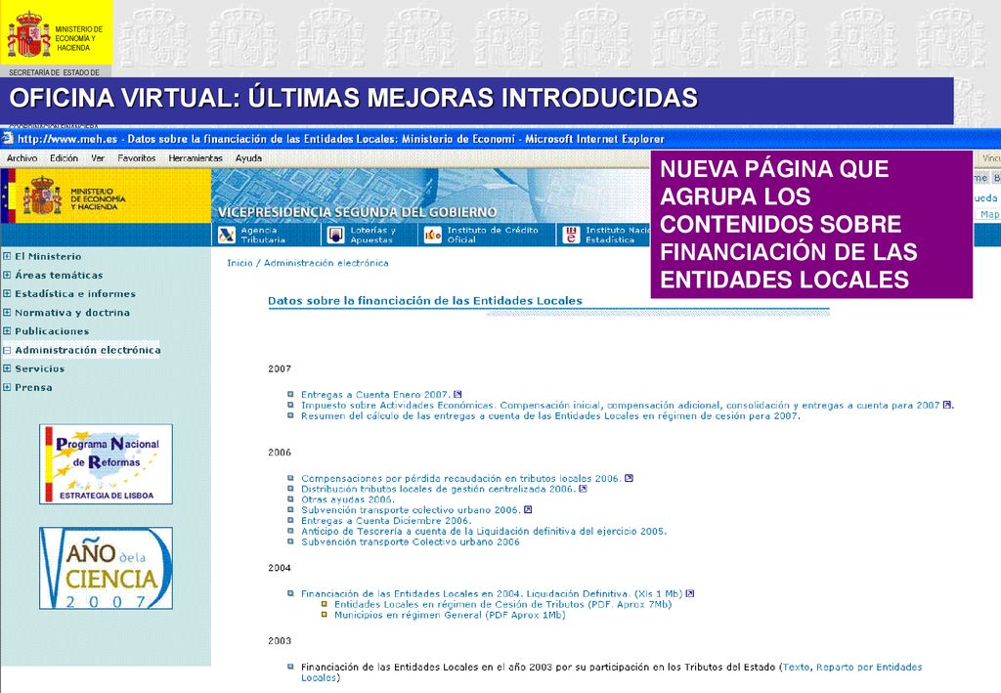
Task: Click new-window icon after Subvención transporte colectivo urbano 2006
Action: tap(527, 510)
